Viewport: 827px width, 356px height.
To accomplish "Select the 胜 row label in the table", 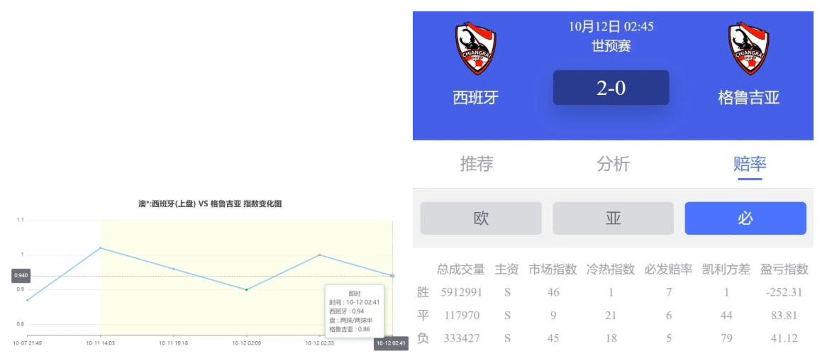I will point(423,292).
